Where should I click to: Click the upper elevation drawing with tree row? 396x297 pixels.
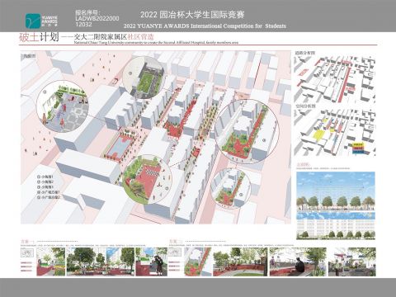[336, 191]
